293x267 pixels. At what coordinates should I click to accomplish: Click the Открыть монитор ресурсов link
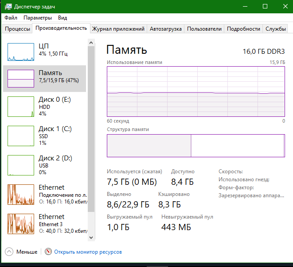(88, 252)
